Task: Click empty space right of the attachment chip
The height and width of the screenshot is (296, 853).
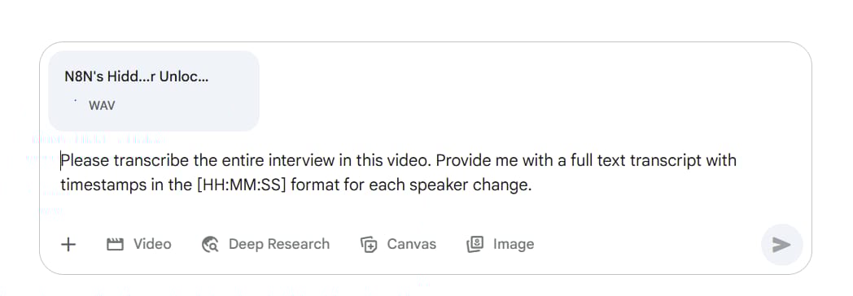Action: (533, 91)
